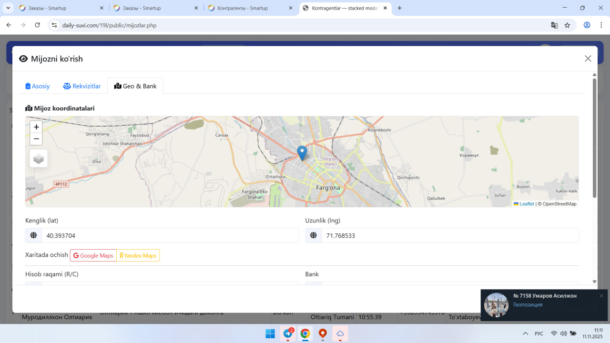Open the map layers control
This screenshot has width=610, height=343.
pyautogui.click(x=39, y=159)
